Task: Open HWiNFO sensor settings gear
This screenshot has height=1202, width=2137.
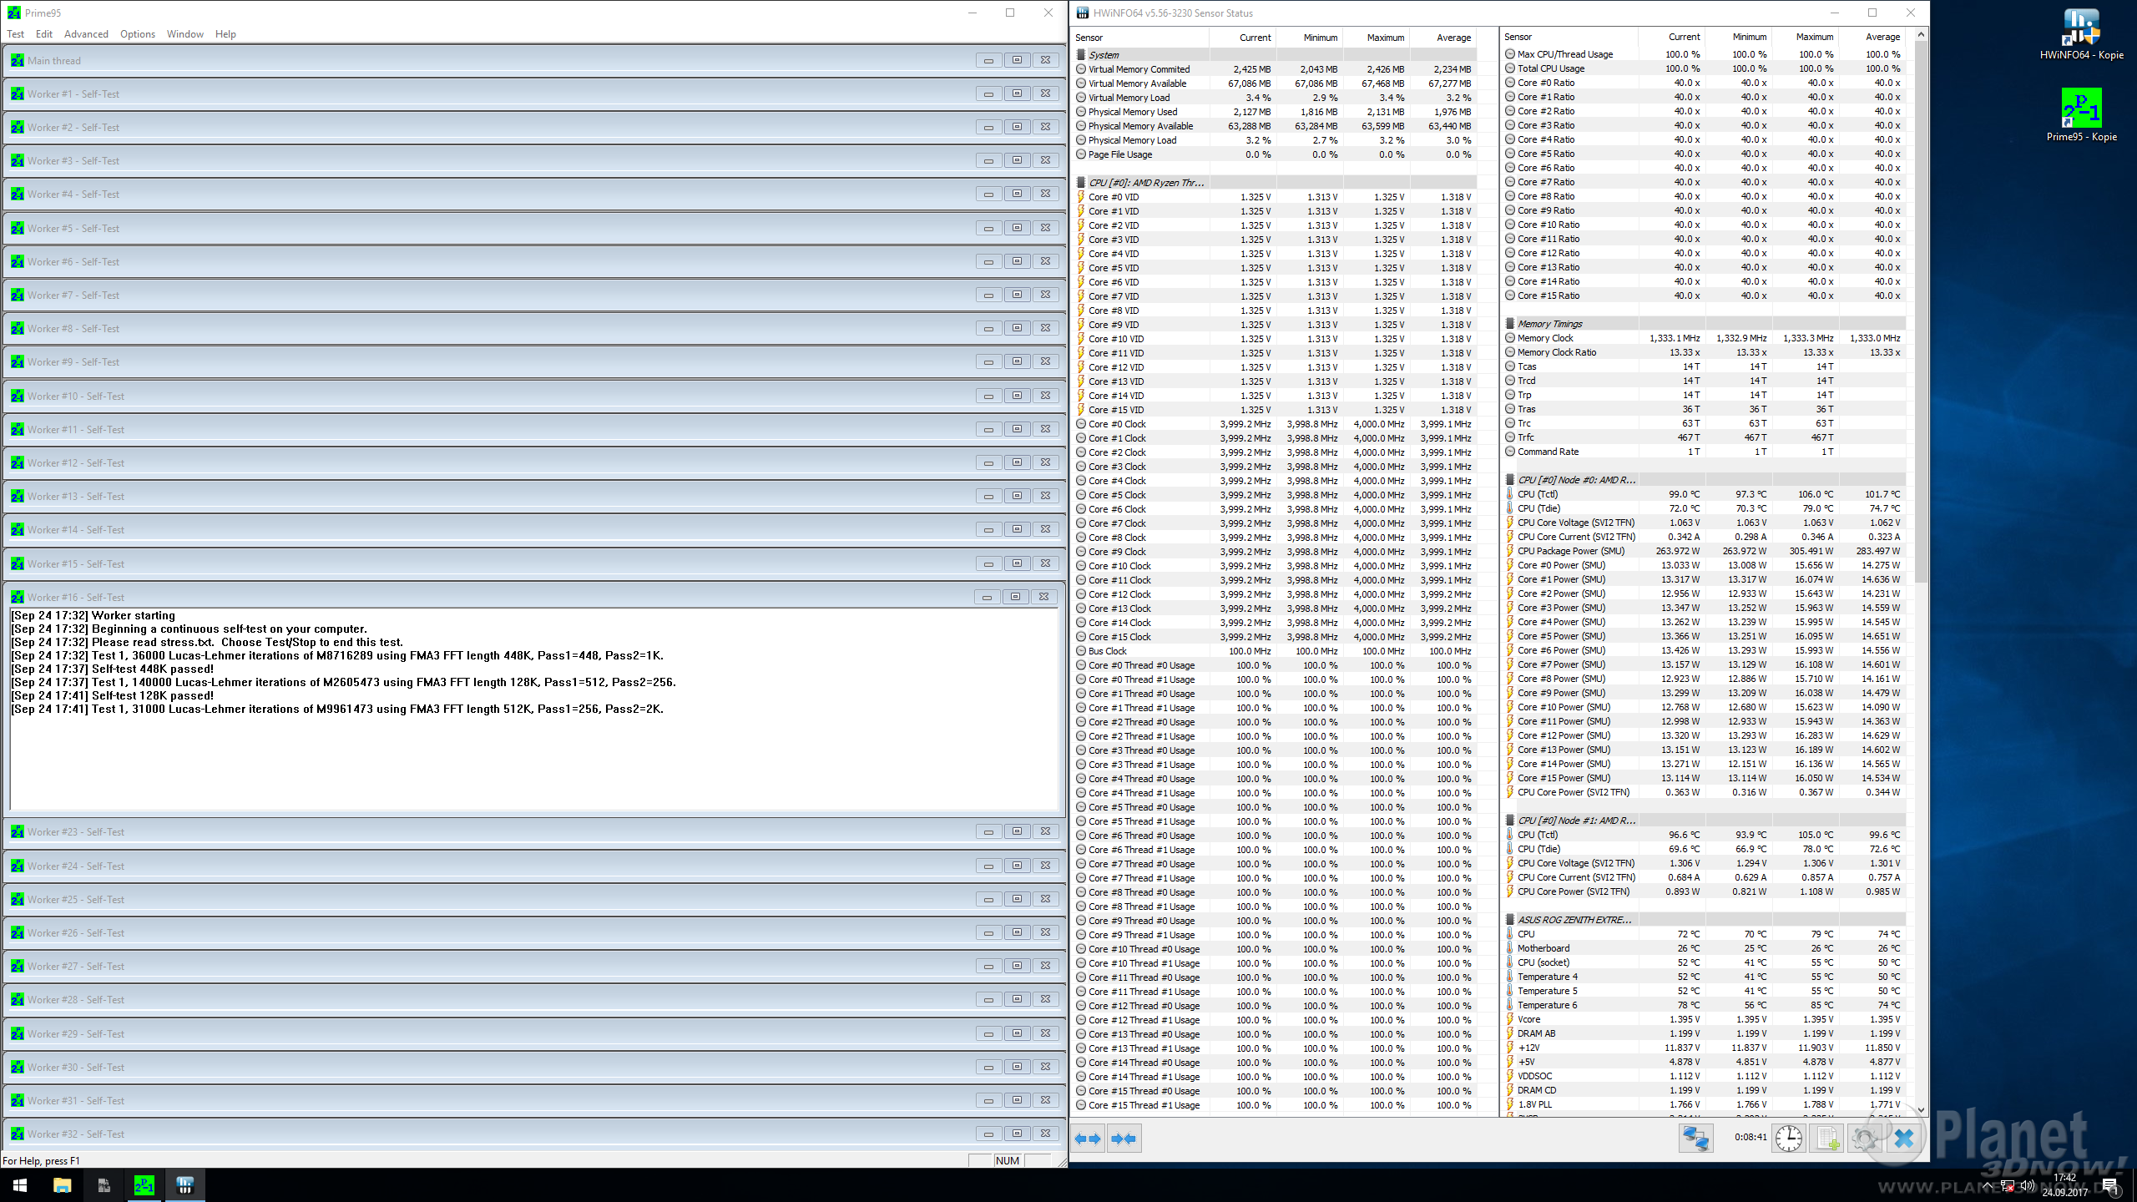Action: tap(1865, 1139)
